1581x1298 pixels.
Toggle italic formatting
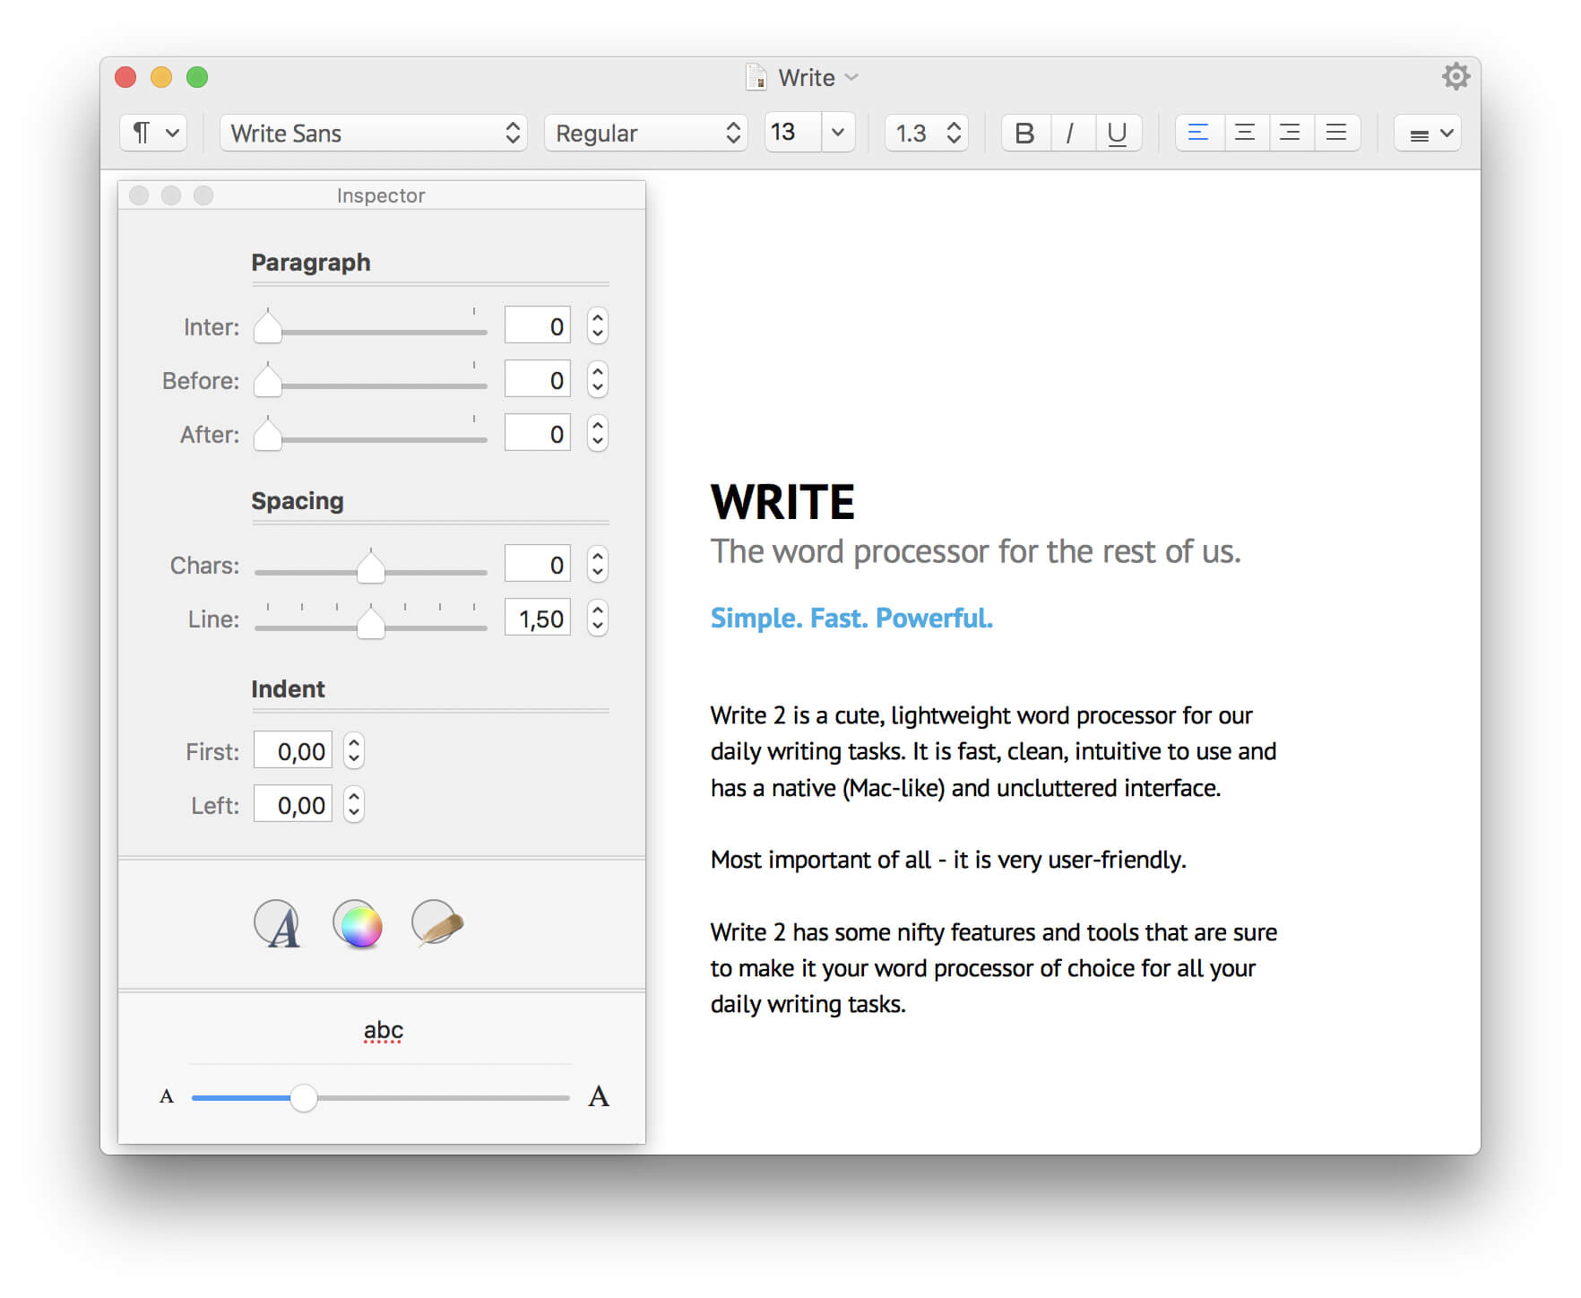pyautogui.click(x=1071, y=133)
